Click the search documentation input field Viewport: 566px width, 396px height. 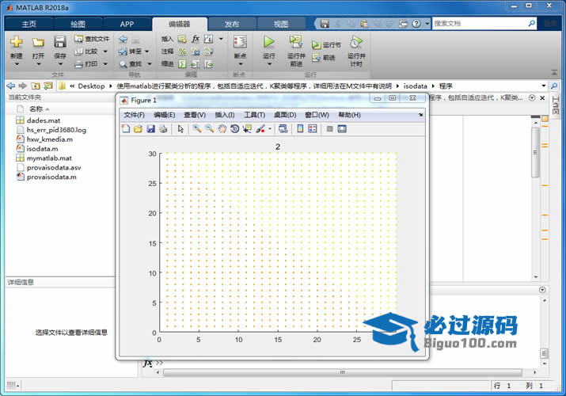tap(480, 24)
